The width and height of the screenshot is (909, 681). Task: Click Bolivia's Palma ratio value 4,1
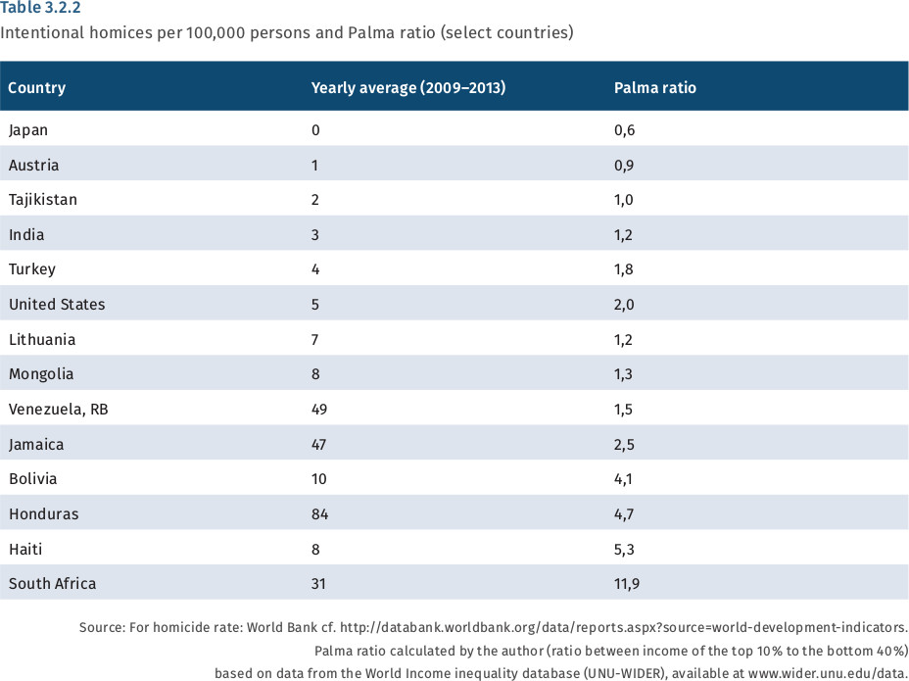[x=624, y=478]
